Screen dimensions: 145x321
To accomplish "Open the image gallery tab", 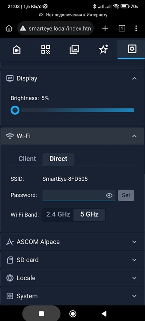I will point(74,49).
